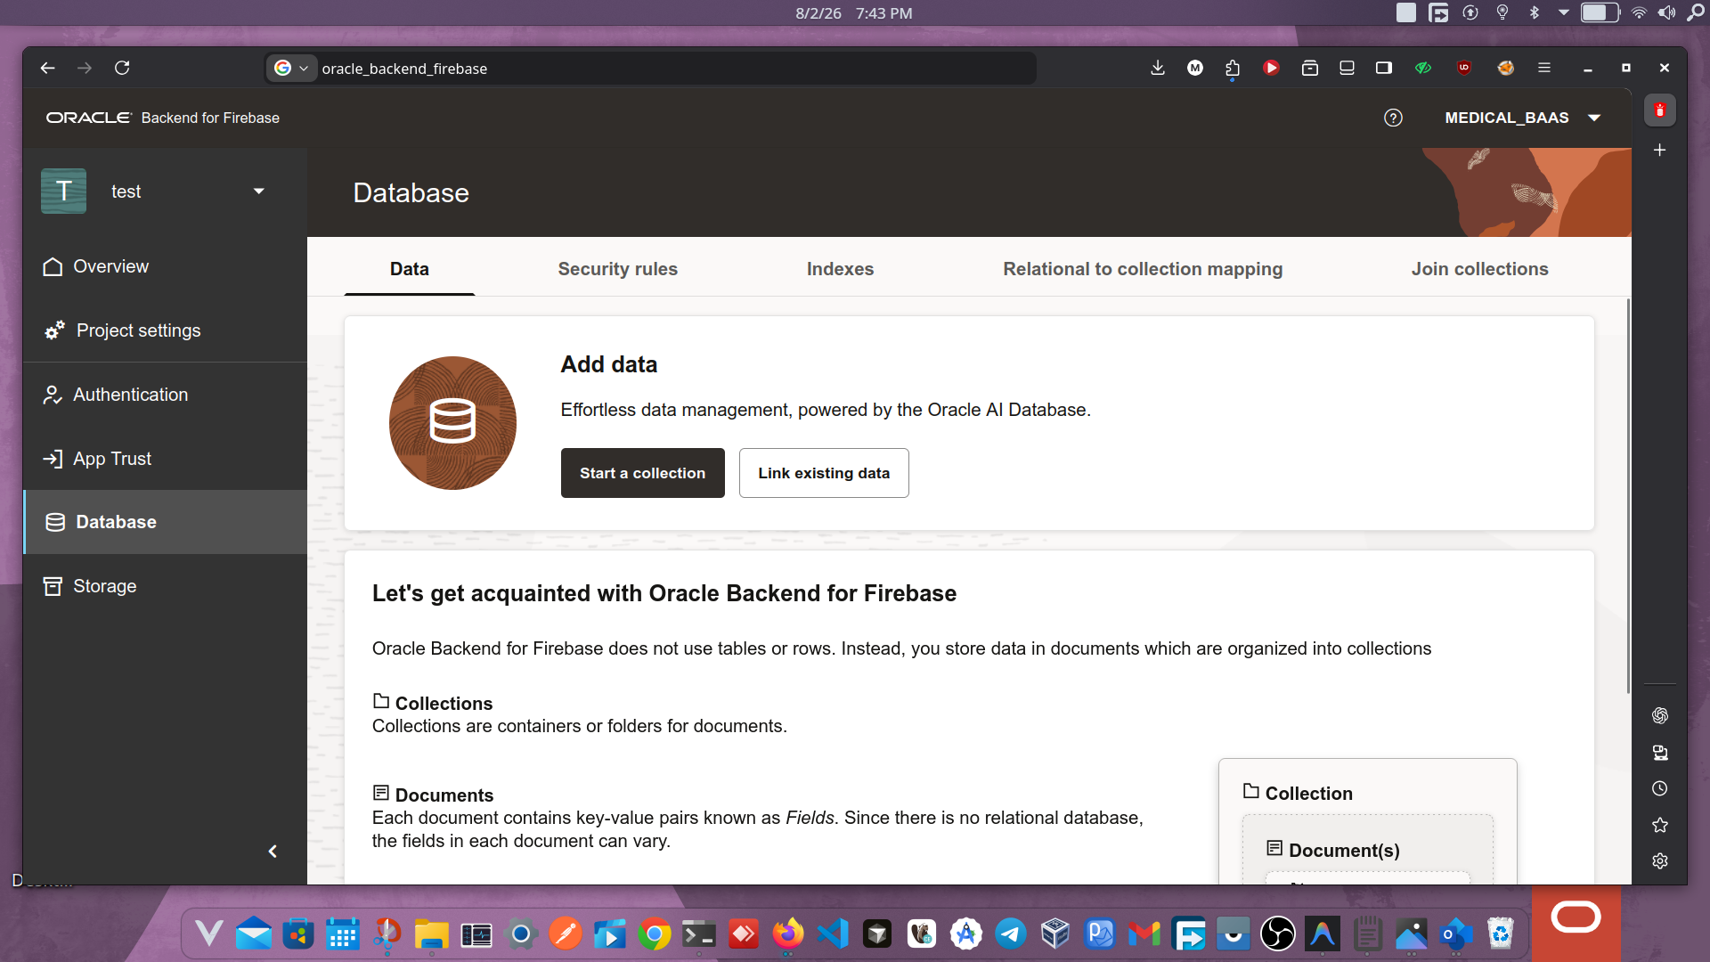The height and width of the screenshot is (962, 1710).
Task: Click the help question mark icon
Action: (x=1393, y=118)
